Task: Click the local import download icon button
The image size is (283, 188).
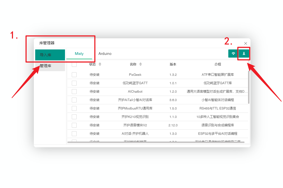Action: click(x=244, y=54)
